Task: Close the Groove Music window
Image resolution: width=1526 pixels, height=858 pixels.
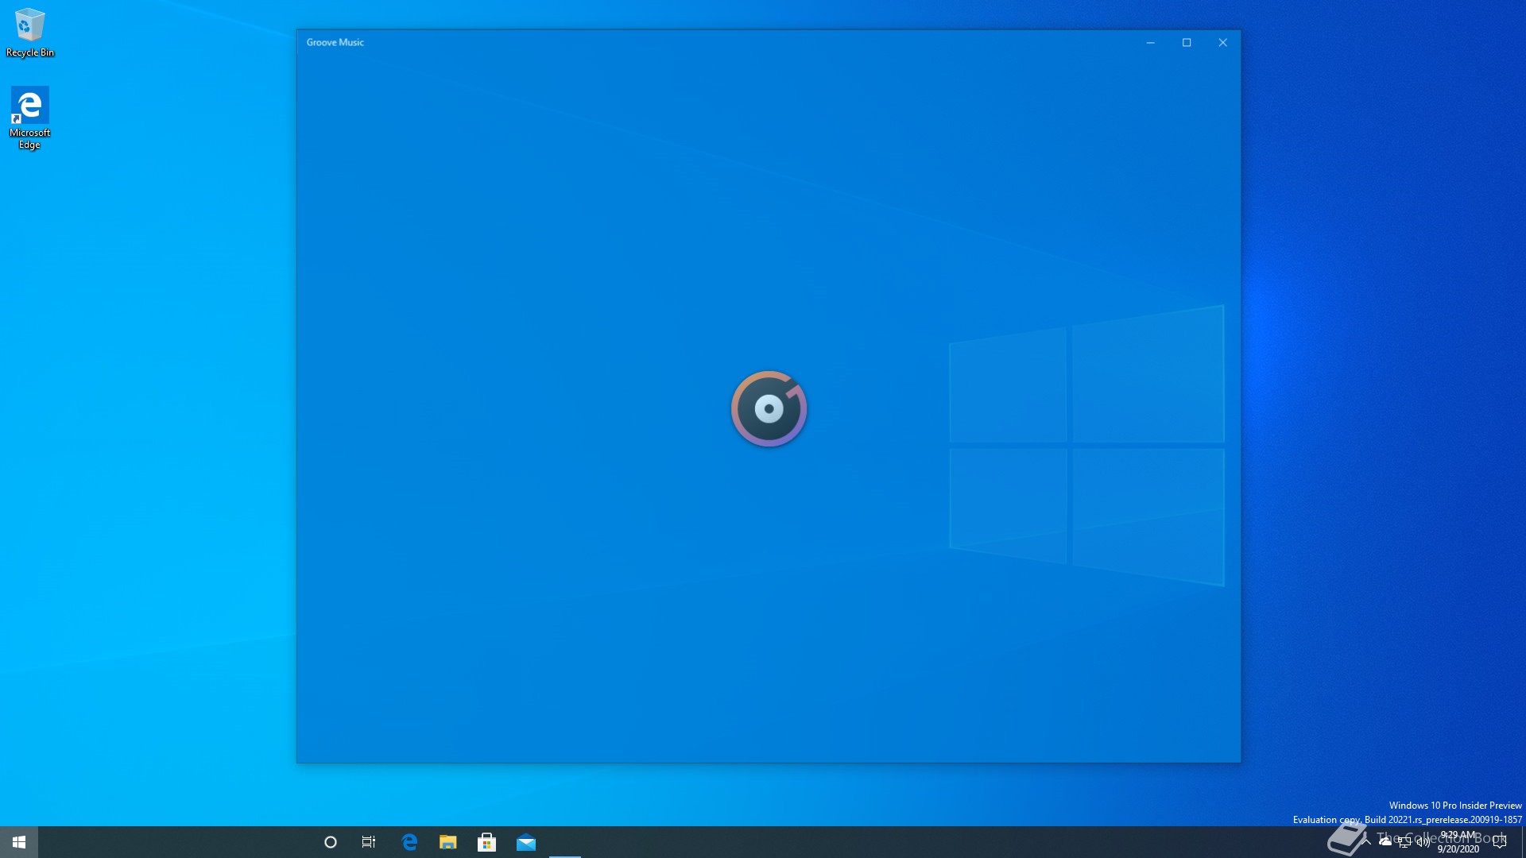Action: 1223,43
